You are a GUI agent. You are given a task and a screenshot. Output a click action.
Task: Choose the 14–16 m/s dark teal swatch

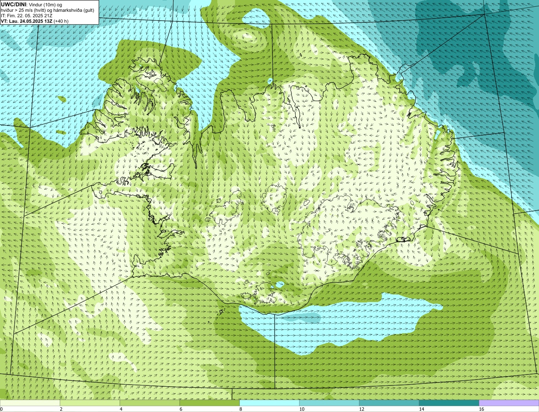pos(449,403)
